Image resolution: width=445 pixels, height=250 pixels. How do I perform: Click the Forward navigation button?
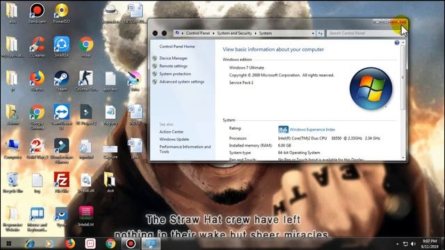click(164, 33)
